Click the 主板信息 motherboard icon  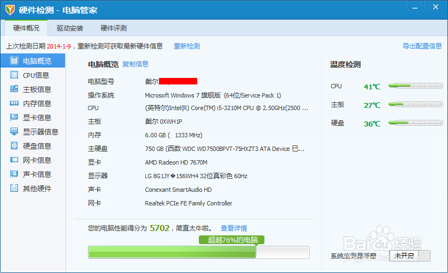point(14,89)
